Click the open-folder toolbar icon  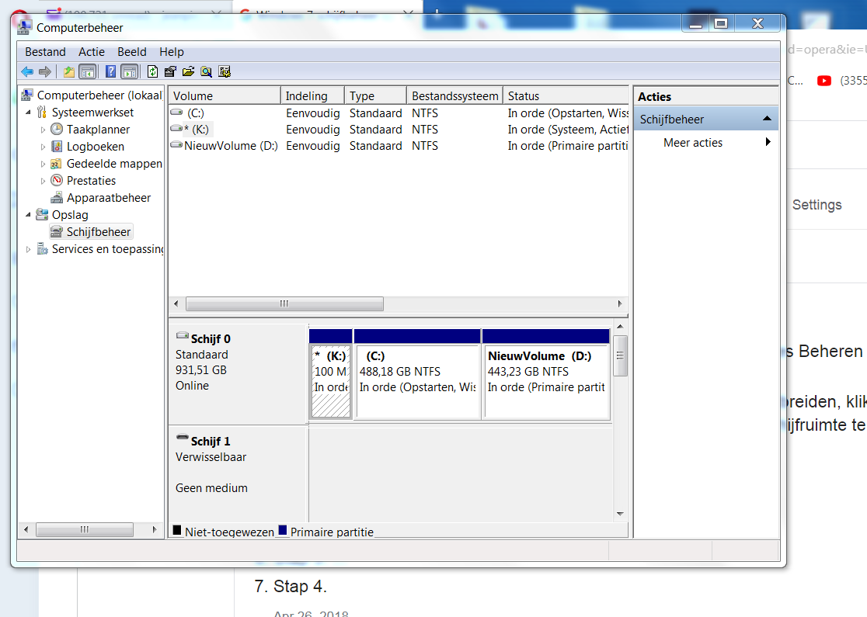(189, 72)
